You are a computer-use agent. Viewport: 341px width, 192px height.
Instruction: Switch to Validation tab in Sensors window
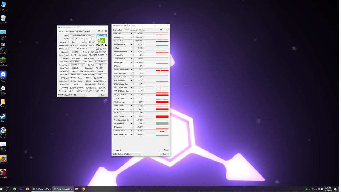click(141, 30)
